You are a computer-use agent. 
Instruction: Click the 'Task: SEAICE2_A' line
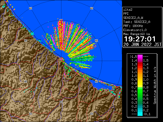click(137, 22)
